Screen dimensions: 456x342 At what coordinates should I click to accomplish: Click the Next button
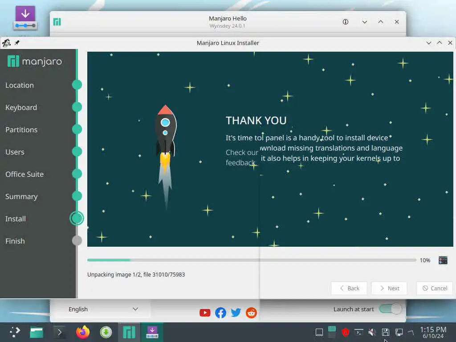coord(389,288)
